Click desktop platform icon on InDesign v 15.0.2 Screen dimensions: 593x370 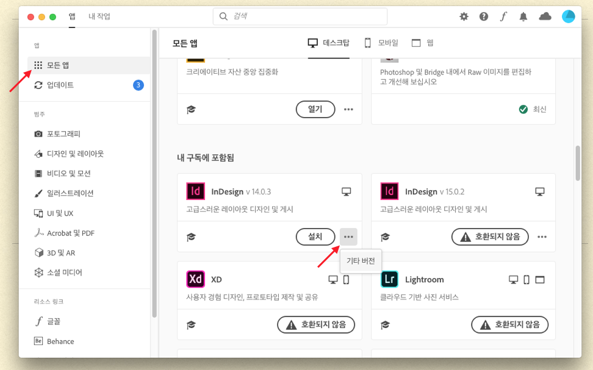pos(540,191)
